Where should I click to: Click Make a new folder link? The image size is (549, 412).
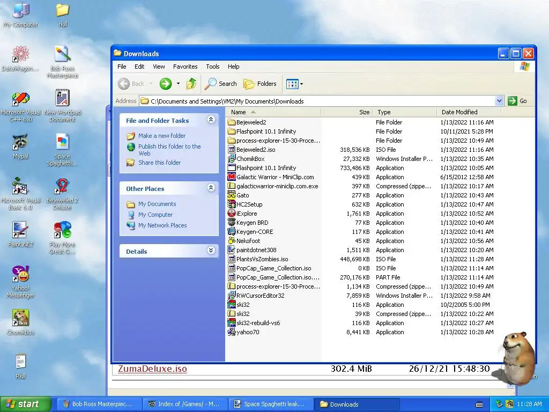tap(162, 136)
